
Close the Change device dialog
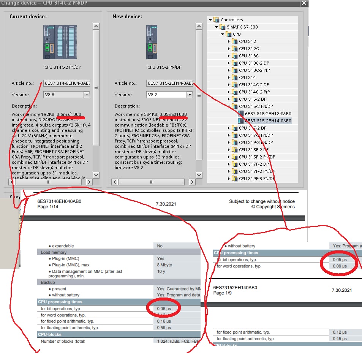[304, 3]
